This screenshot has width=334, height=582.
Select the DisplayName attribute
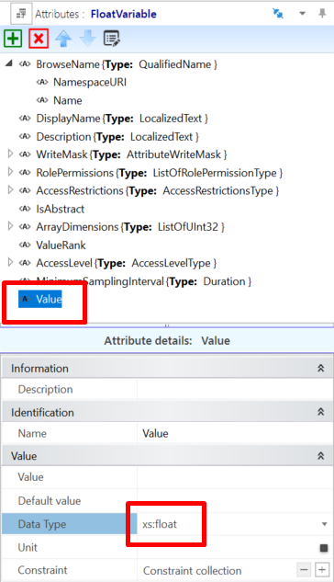(x=122, y=119)
